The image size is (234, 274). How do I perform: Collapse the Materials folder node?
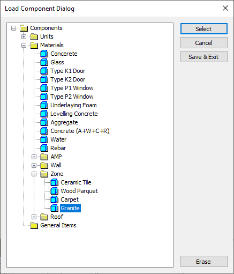pos(24,45)
